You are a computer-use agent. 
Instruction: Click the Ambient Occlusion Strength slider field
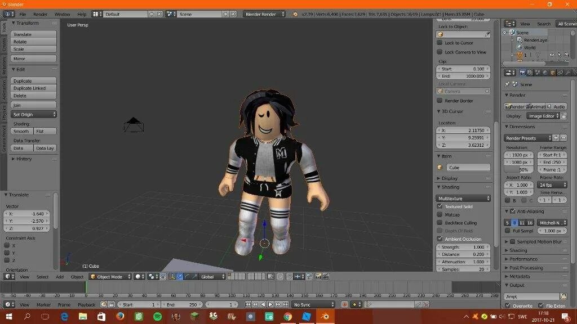point(464,247)
